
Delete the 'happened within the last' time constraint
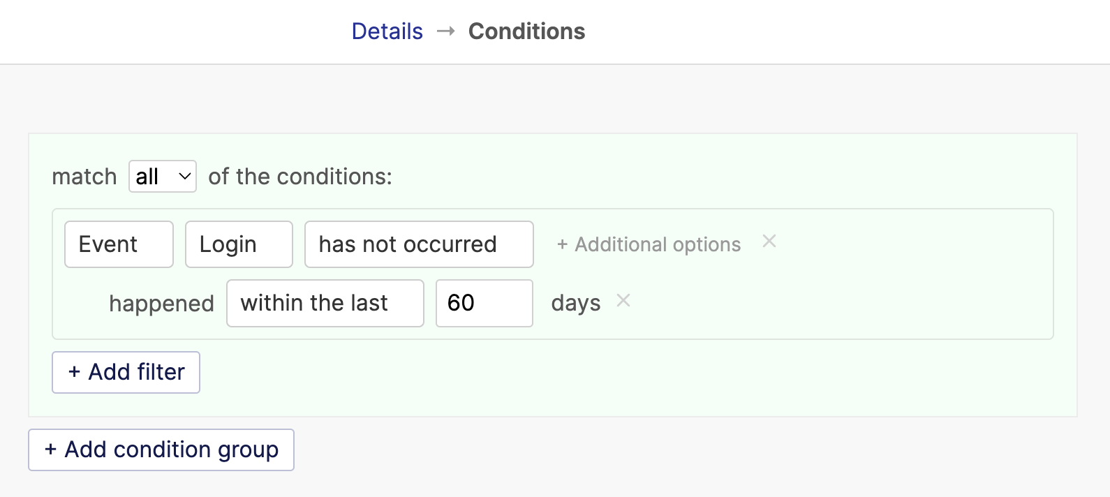tap(623, 301)
